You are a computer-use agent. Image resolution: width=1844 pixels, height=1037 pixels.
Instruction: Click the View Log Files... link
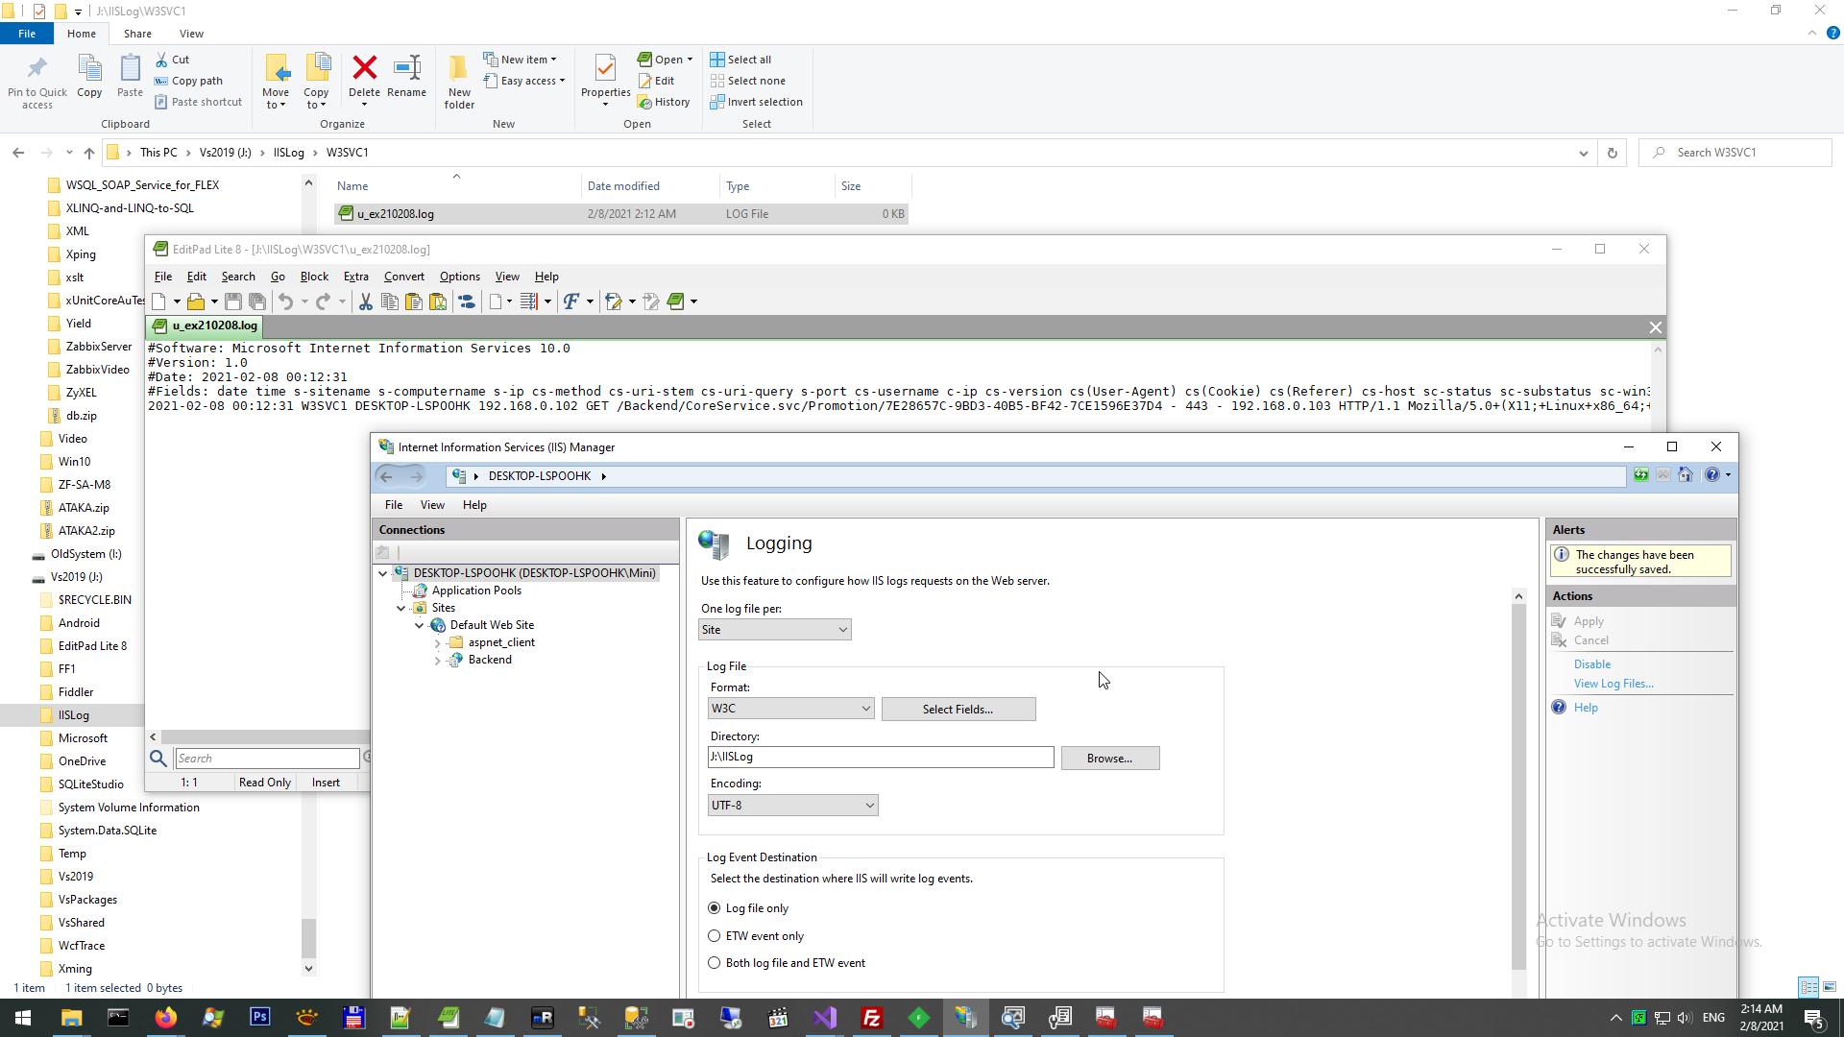[x=1613, y=684]
